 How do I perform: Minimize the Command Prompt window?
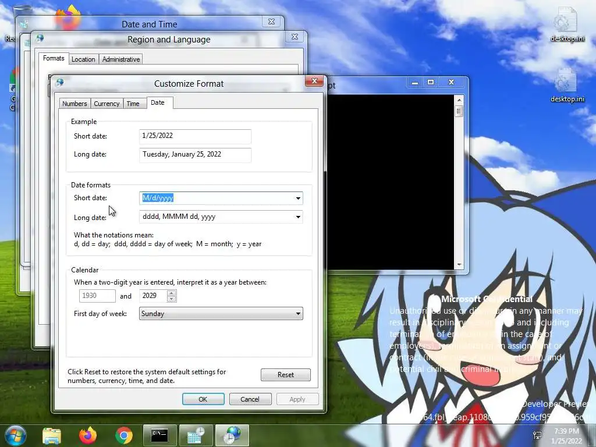pyautogui.click(x=415, y=82)
